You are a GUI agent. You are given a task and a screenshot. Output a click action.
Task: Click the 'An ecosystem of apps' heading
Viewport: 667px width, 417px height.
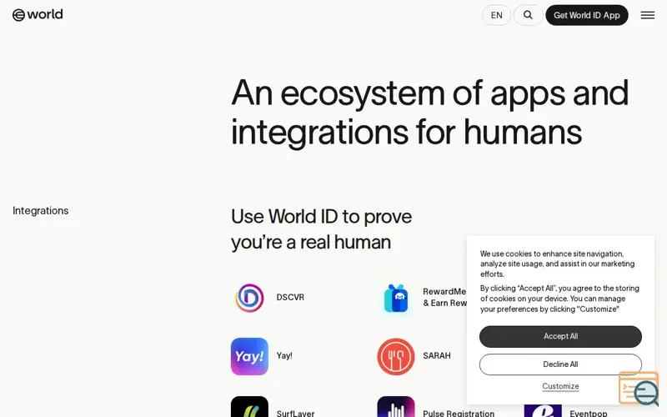[429, 113]
